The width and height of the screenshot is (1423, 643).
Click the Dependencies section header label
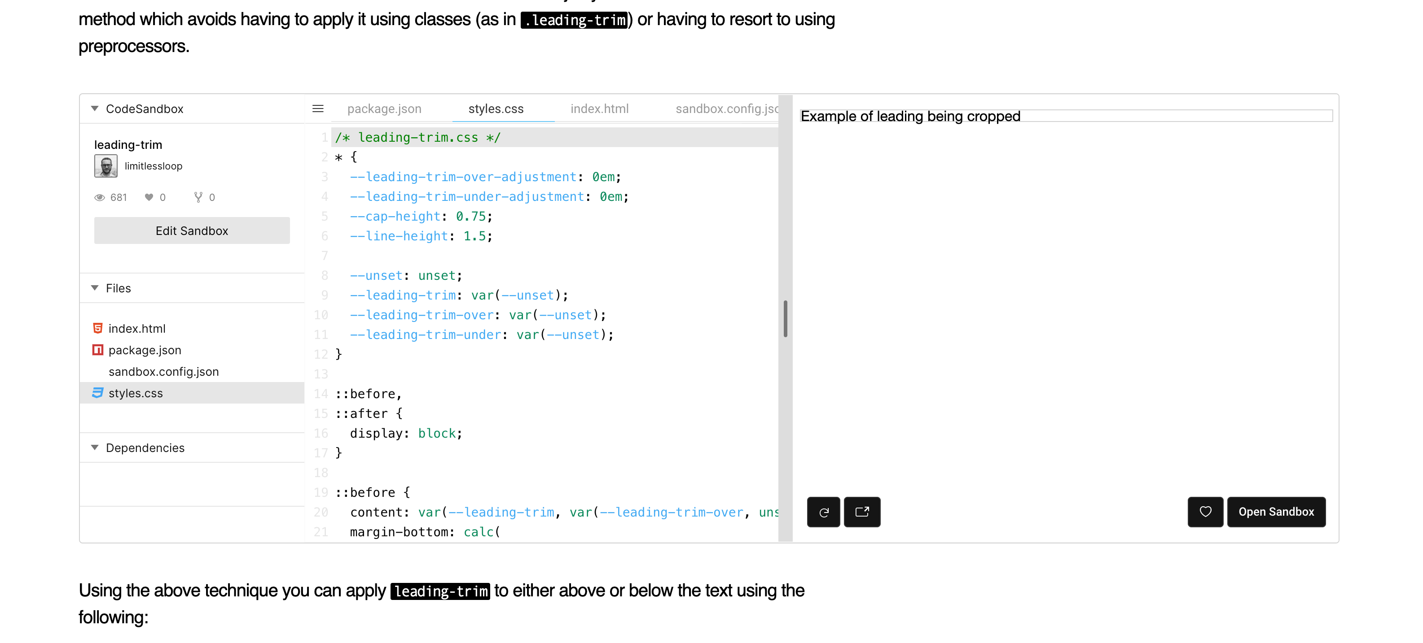click(145, 447)
